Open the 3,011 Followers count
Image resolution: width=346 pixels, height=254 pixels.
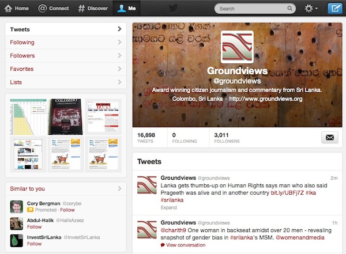[x=227, y=138]
